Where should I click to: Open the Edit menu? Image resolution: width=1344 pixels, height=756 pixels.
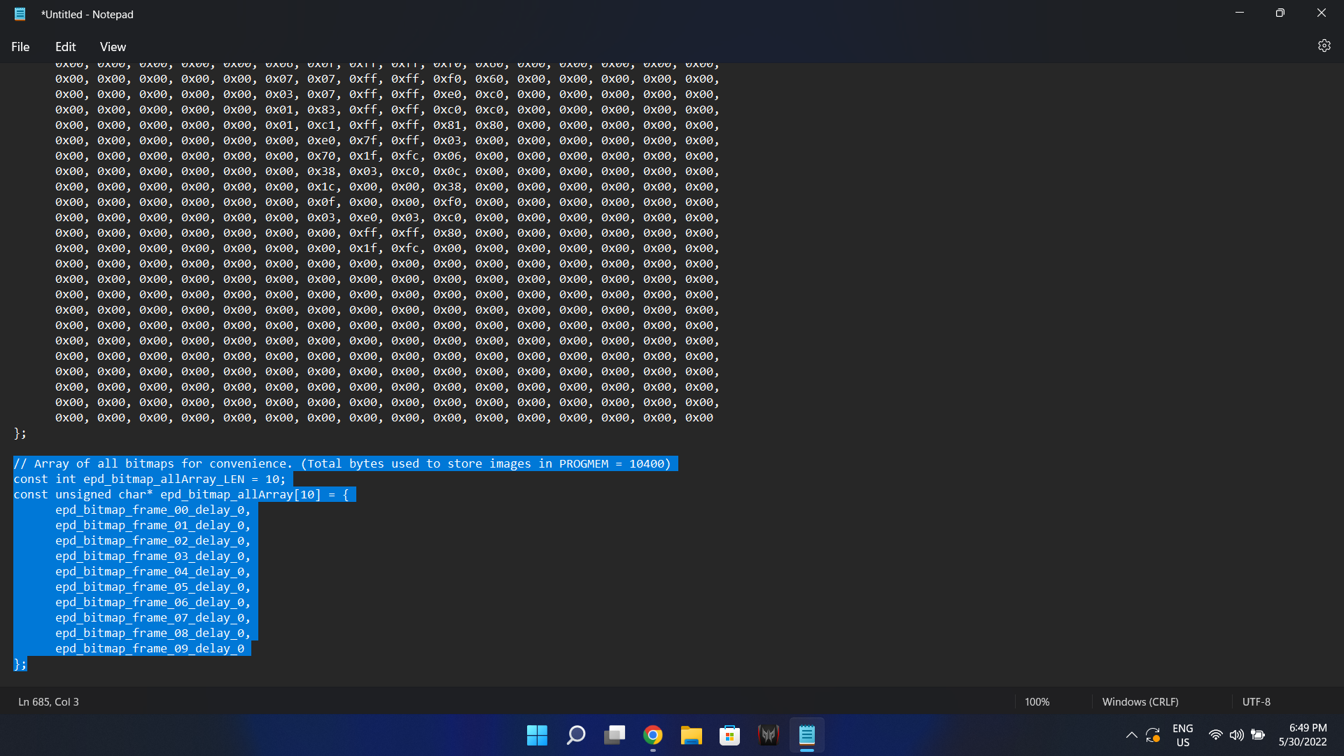point(65,47)
